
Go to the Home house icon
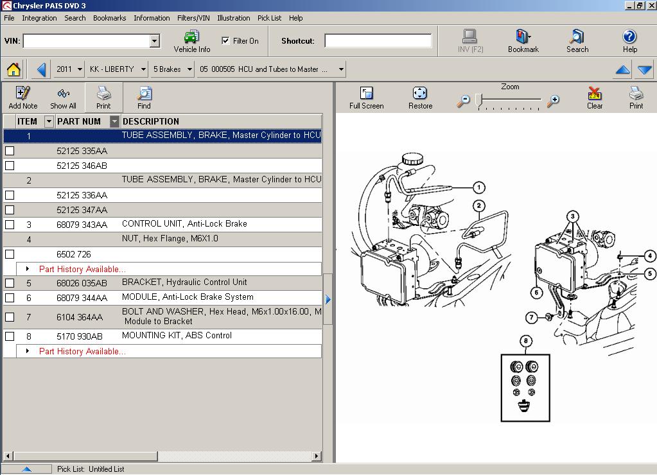[x=14, y=69]
